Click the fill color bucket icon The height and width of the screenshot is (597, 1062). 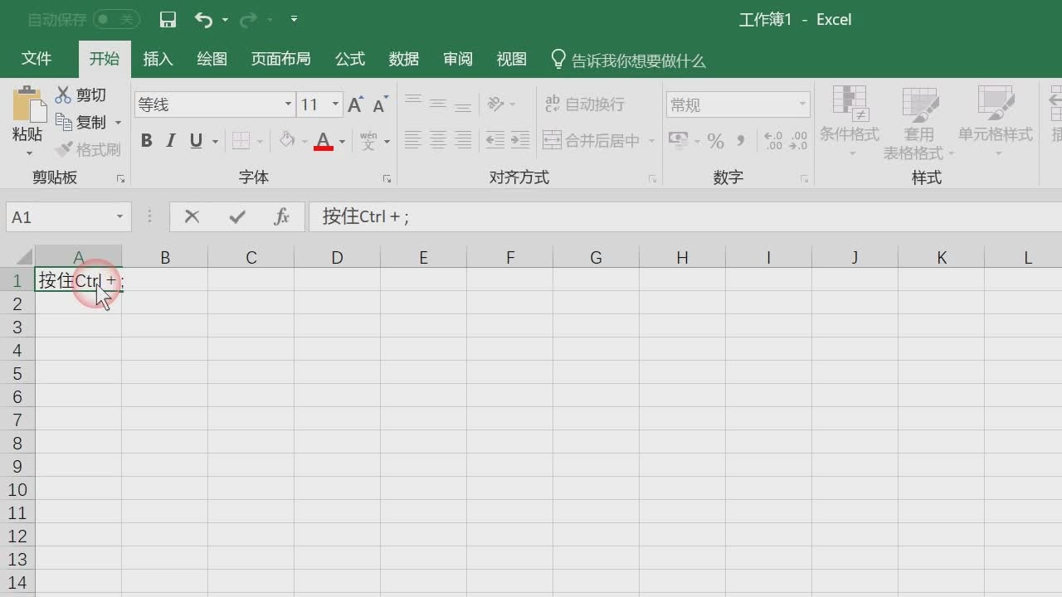[x=287, y=140]
